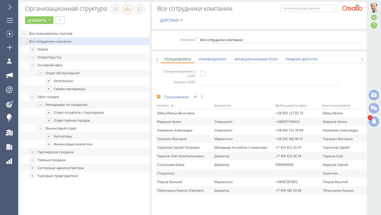
Task: Collapse the Все сотрудники компании tree node
Action: [x=24, y=41]
